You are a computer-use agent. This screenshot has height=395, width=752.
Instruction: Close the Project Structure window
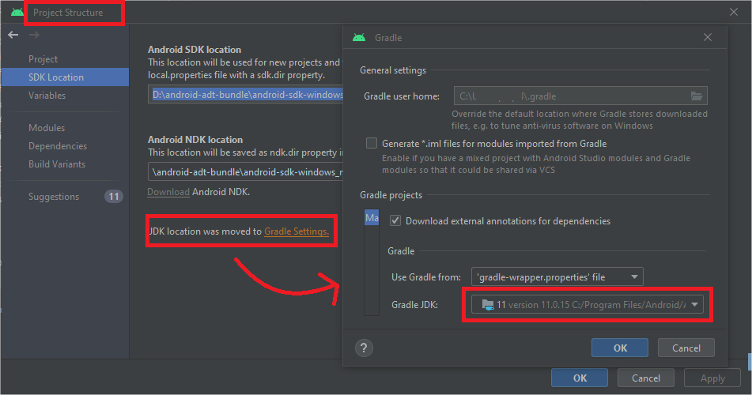[734, 12]
